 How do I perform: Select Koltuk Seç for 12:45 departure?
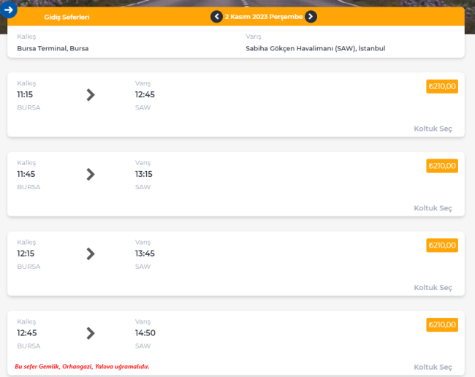433,367
